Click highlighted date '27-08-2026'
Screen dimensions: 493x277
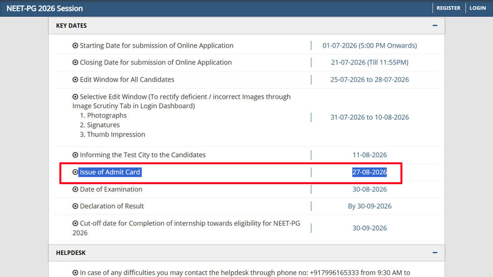(370, 172)
